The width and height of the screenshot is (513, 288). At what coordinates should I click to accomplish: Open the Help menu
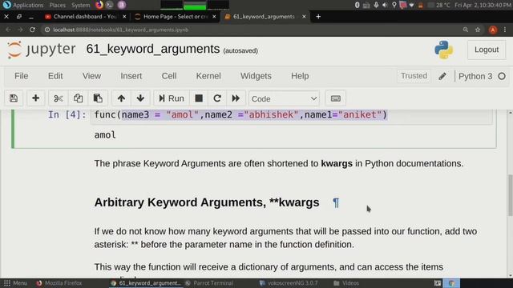point(300,76)
